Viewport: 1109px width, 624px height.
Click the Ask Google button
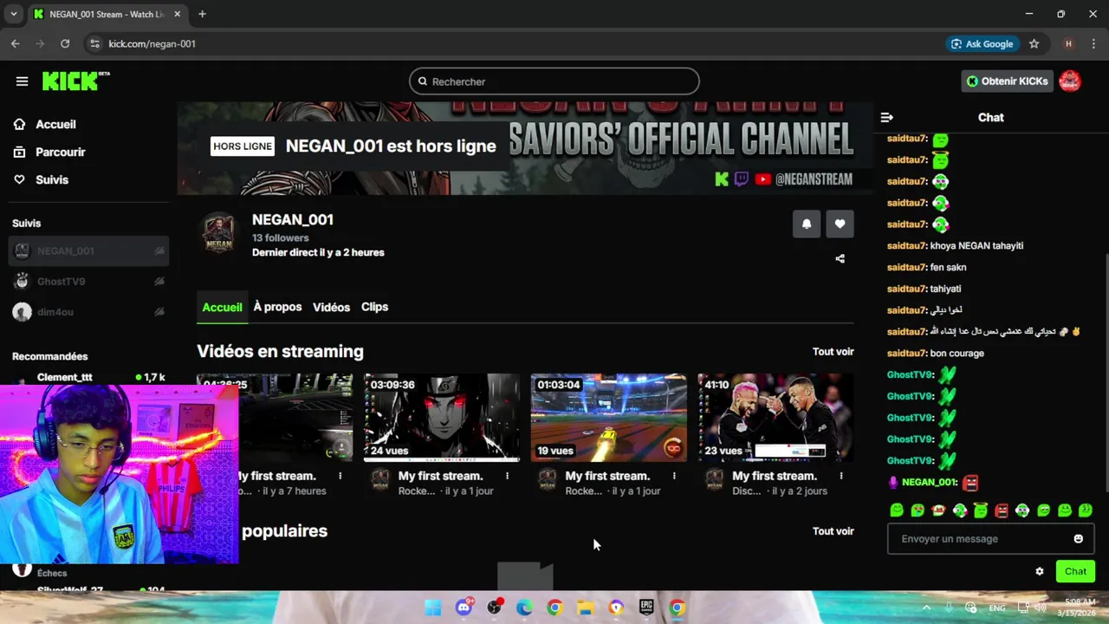coord(982,43)
